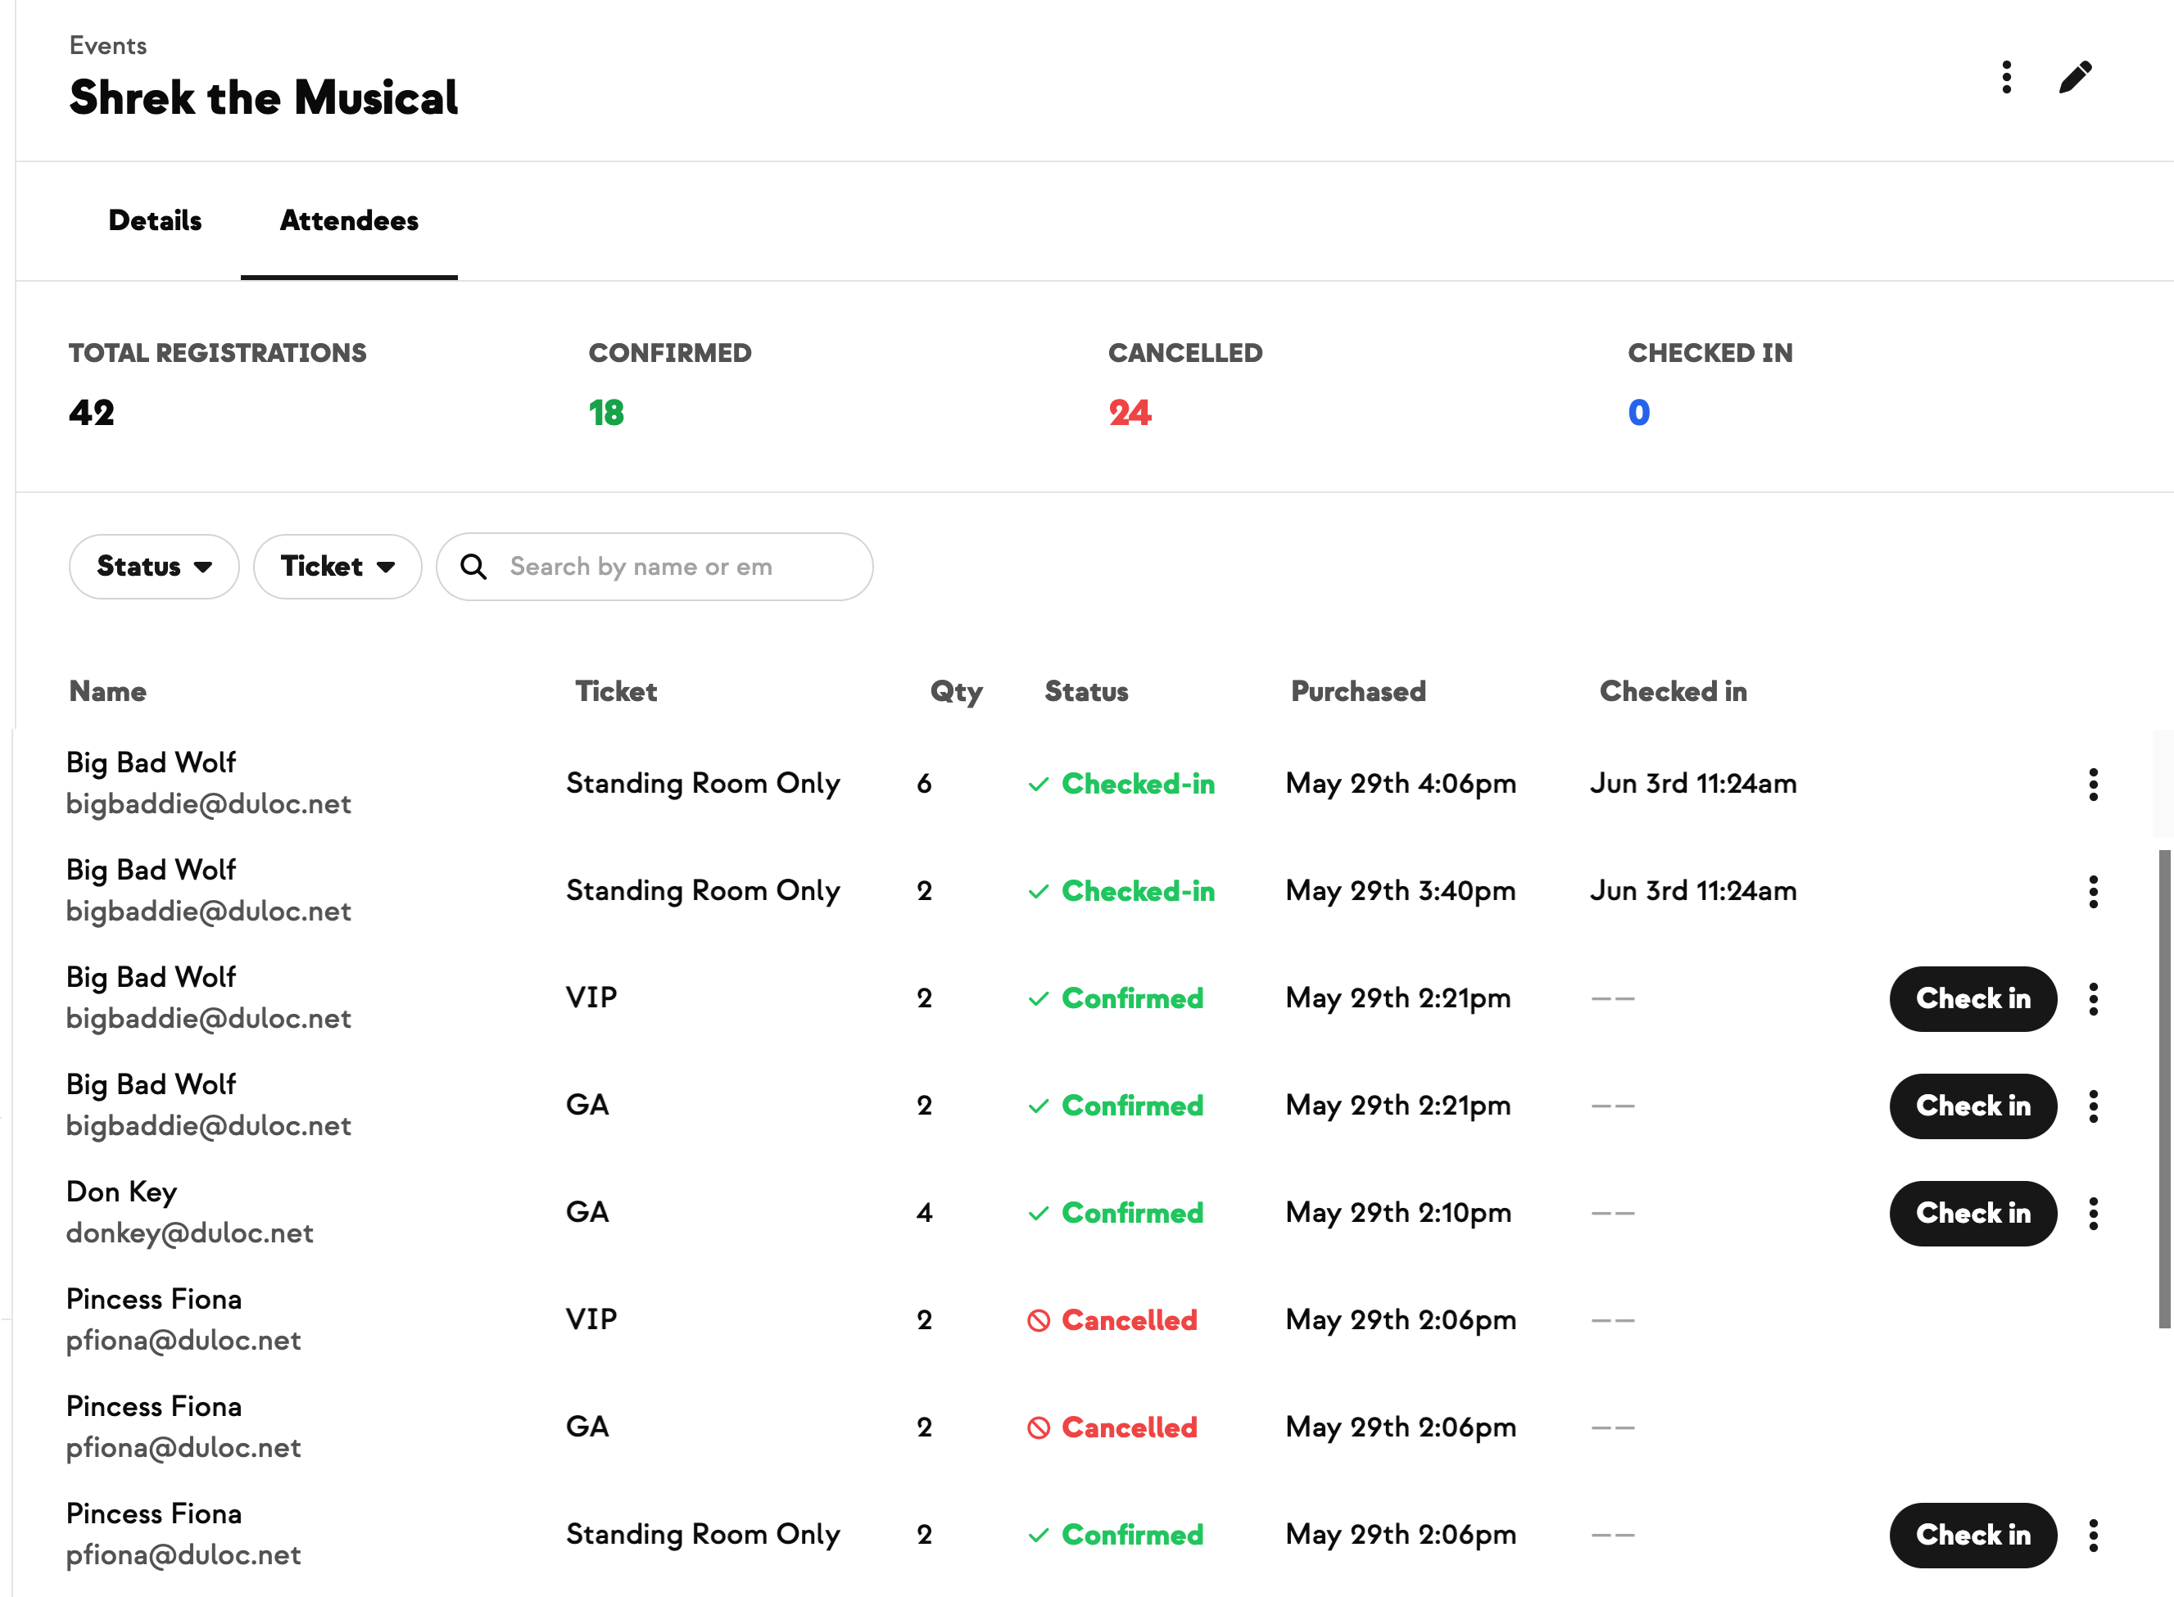2174x1597 pixels.
Task: Click the Cancelled count 24
Action: [1130, 413]
